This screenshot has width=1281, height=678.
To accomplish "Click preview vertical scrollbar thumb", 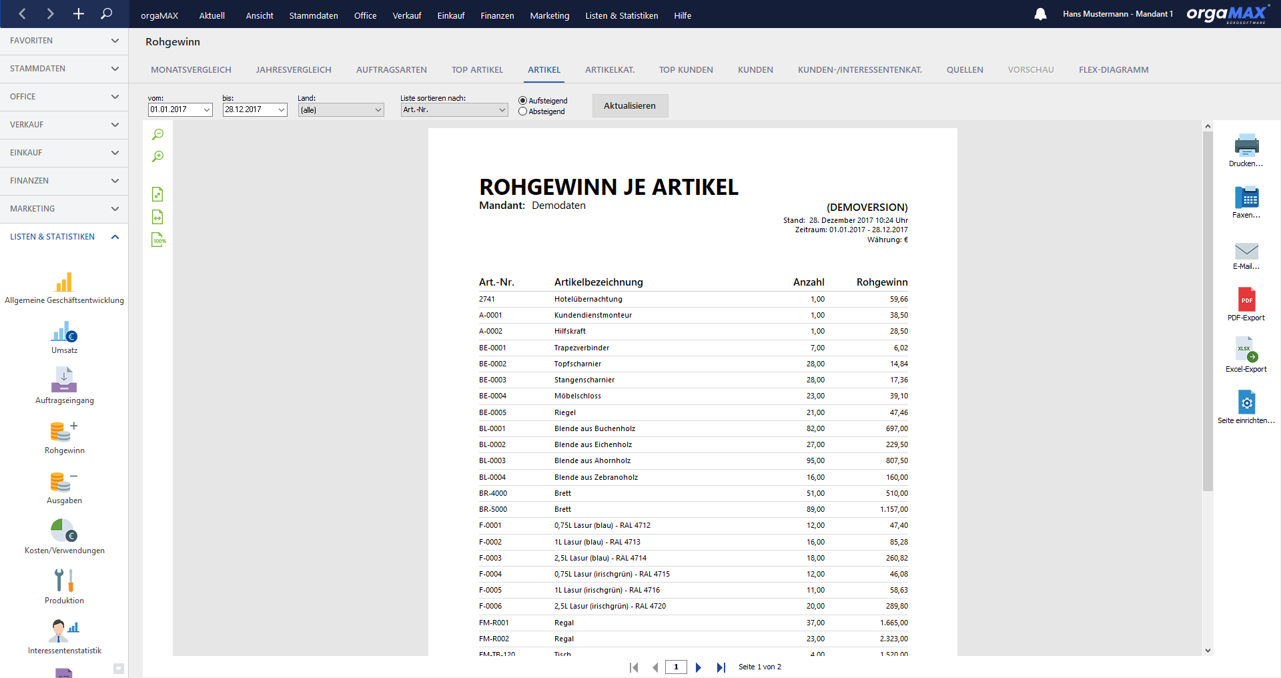I will 1208,311.
